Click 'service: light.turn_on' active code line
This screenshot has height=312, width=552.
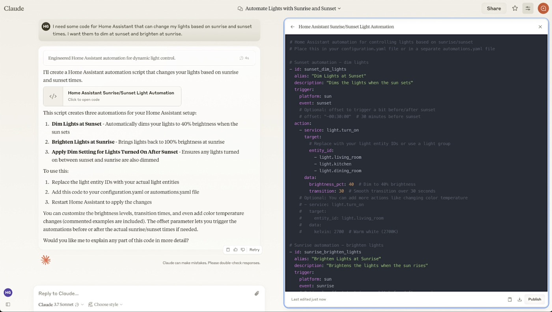[x=329, y=130]
